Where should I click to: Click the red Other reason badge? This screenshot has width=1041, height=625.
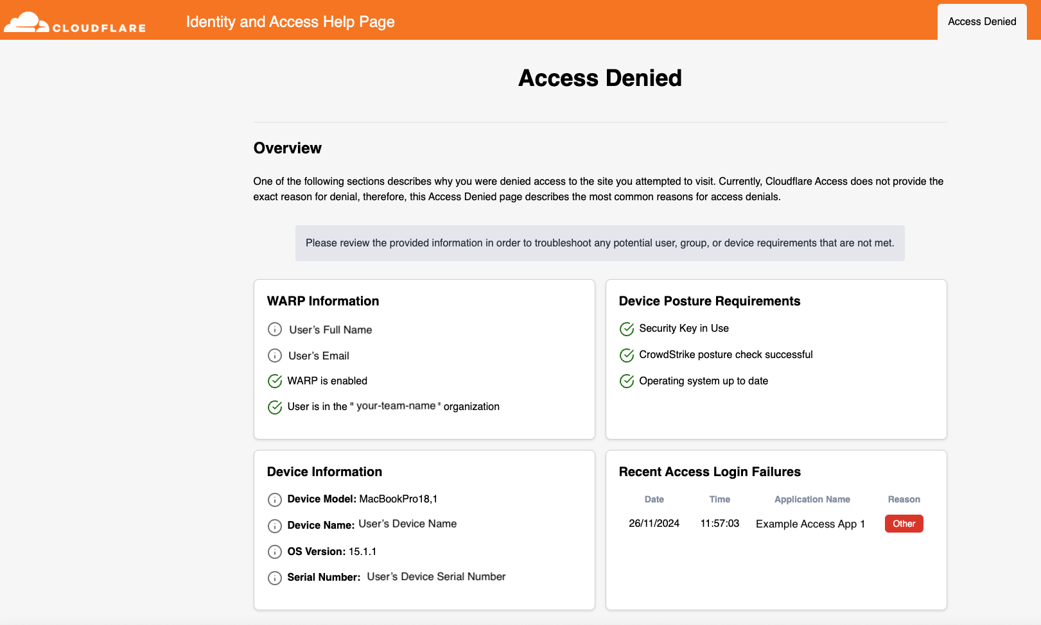904,524
